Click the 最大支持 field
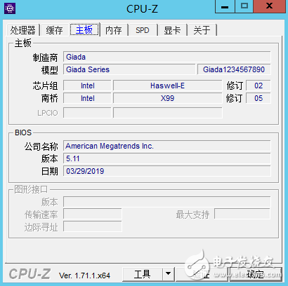 pyautogui.click(x=242, y=214)
